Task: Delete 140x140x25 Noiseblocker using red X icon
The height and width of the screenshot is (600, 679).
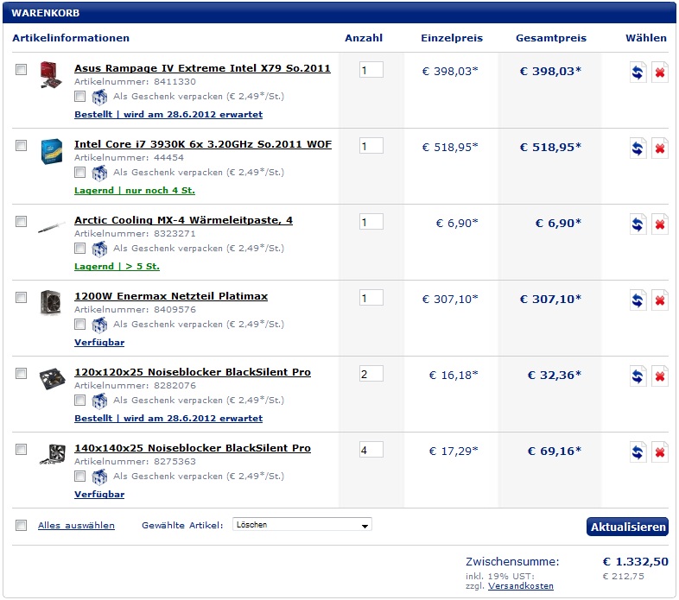Action: point(660,452)
